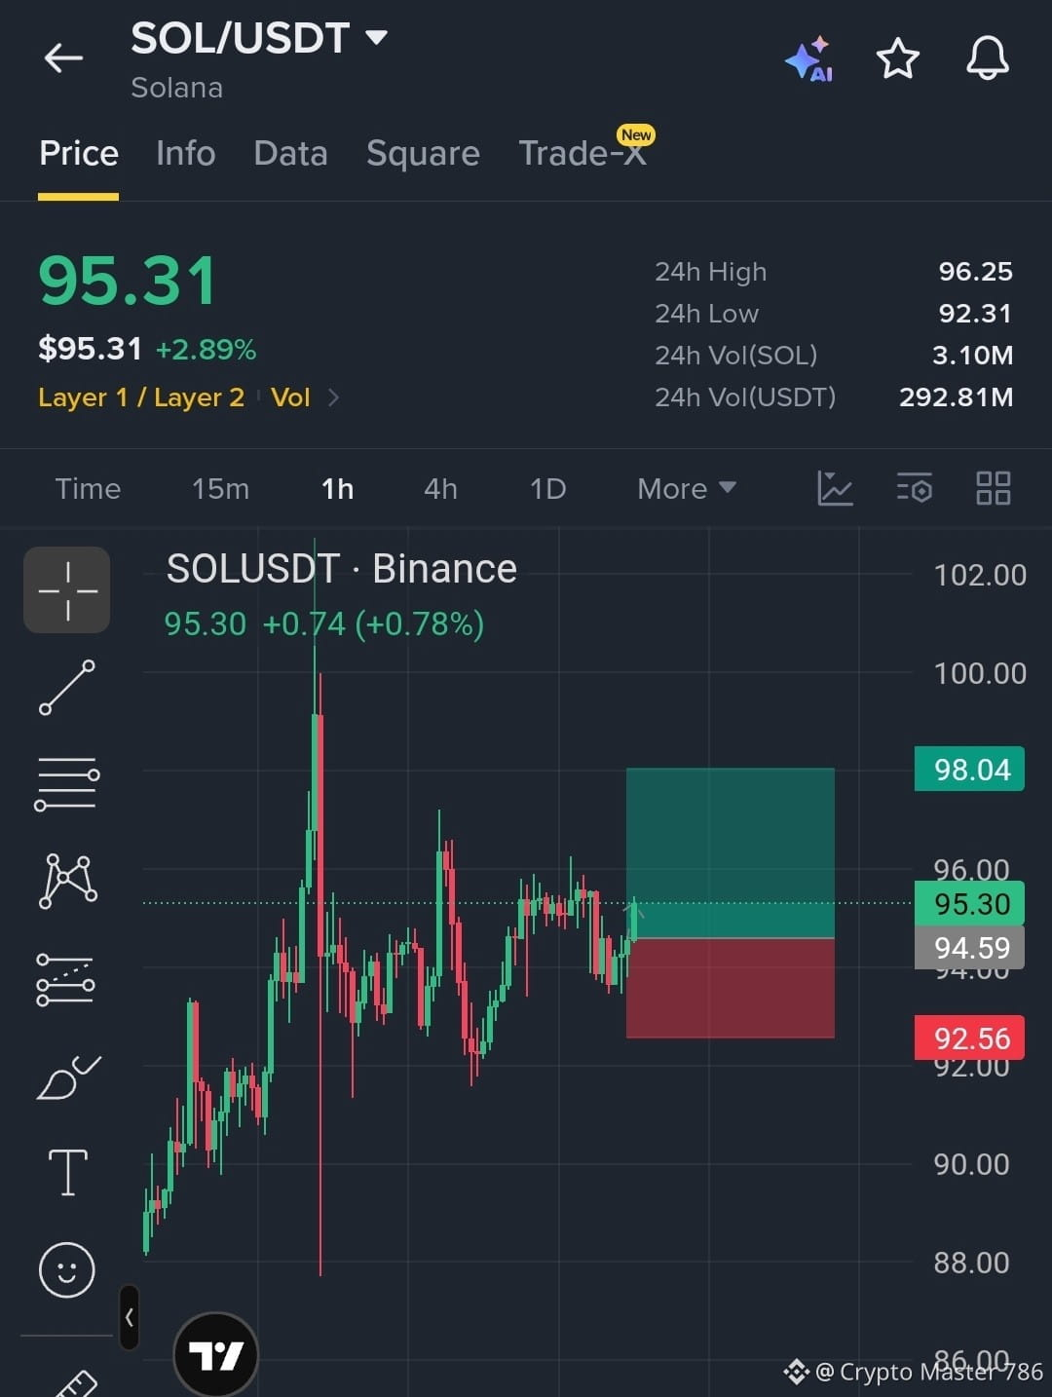Click the 95.30 current price label

[x=970, y=904]
